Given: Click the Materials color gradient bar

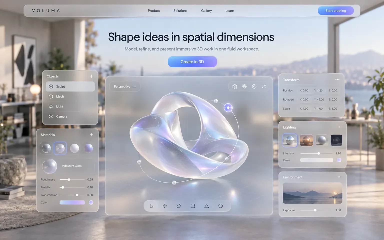Looking at the screenshot, I should (72, 202).
